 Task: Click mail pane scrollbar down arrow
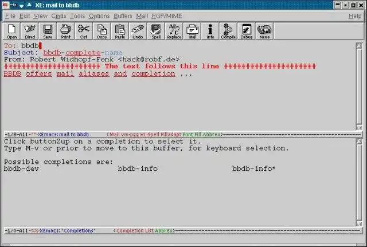point(359,127)
